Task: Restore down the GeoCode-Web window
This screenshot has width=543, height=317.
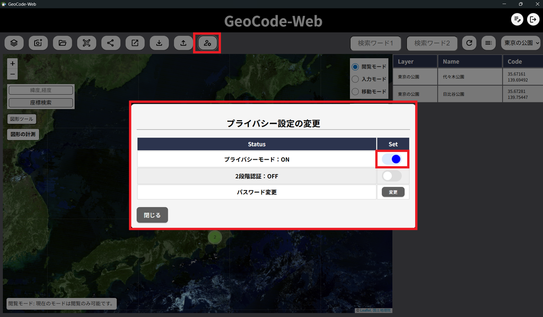Action: (521, 4)
